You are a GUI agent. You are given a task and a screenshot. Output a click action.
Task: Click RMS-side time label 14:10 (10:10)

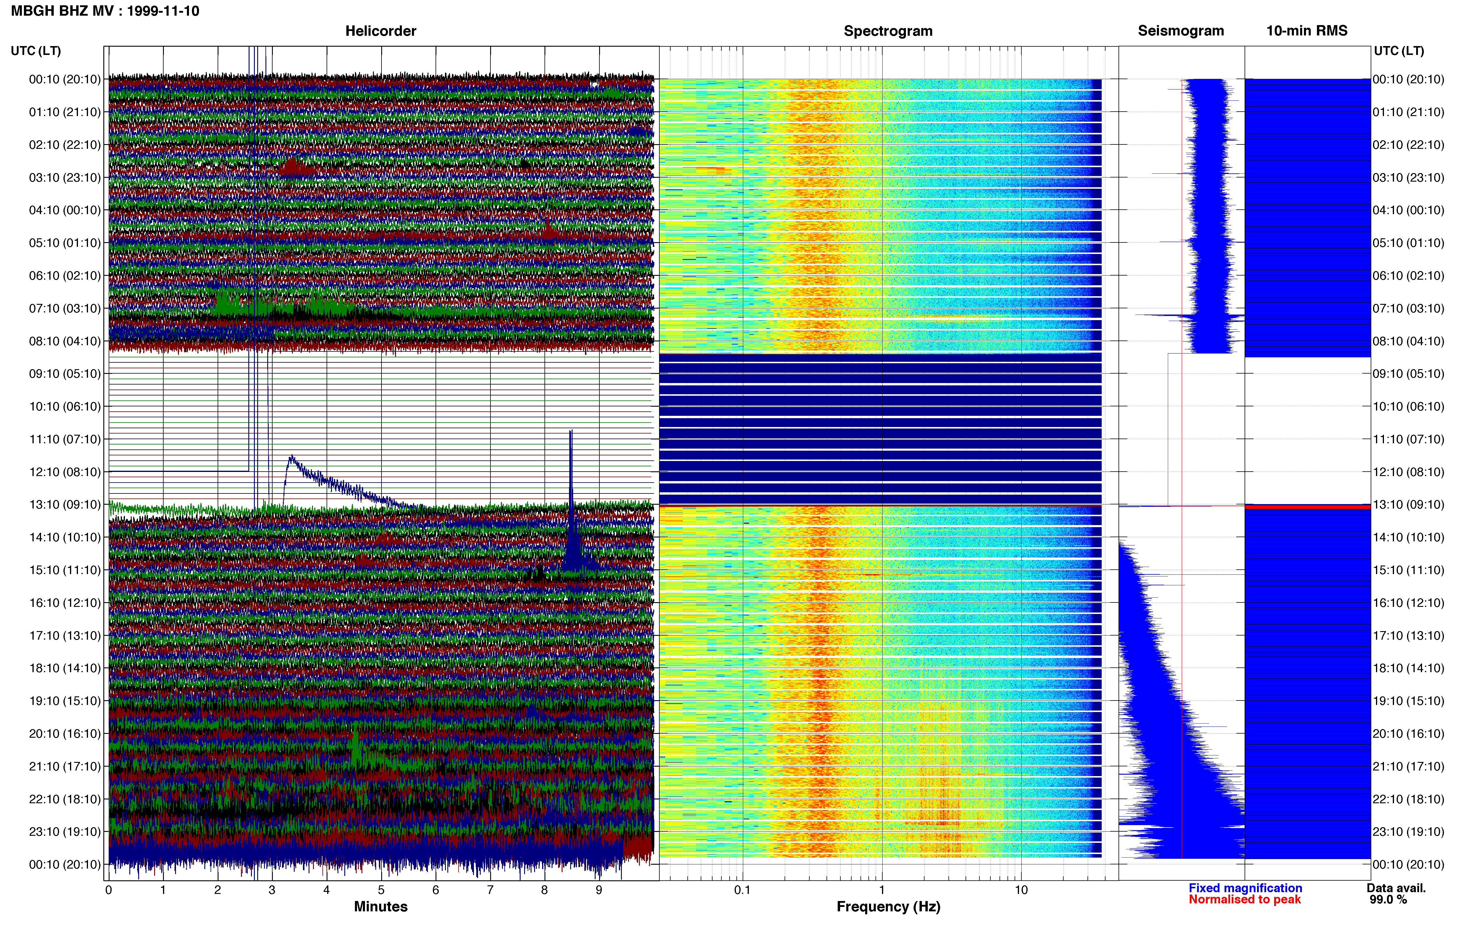pyautogui.click(x=1408, y=538)
